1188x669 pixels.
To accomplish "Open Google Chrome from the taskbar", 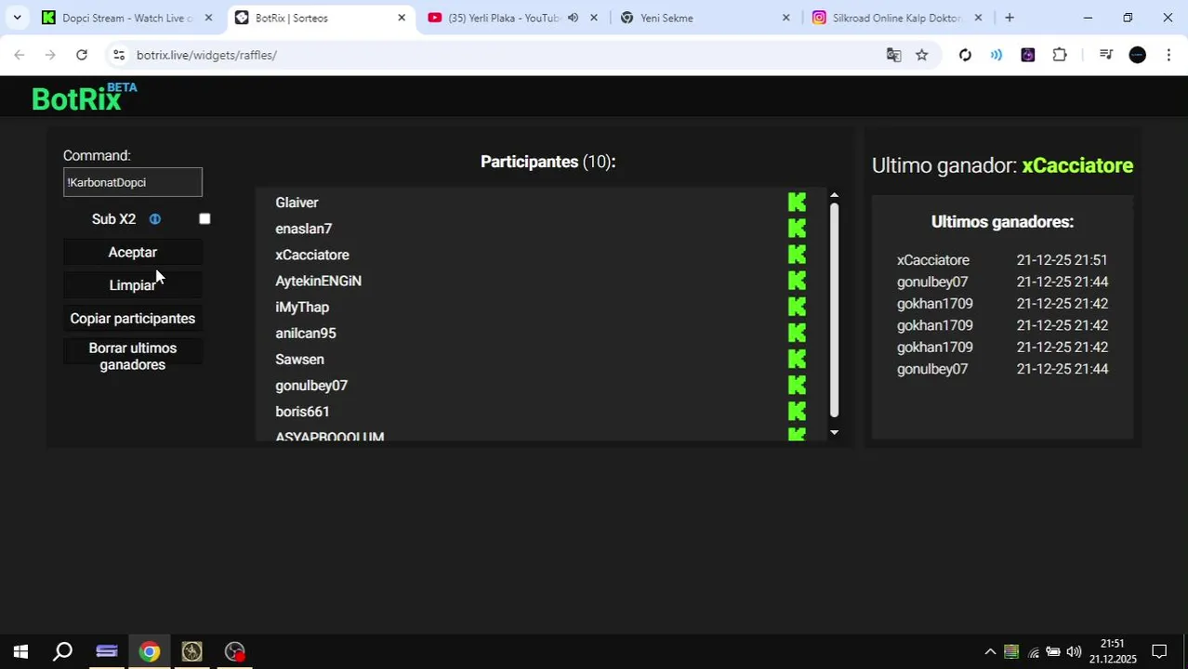I will 149,651.
